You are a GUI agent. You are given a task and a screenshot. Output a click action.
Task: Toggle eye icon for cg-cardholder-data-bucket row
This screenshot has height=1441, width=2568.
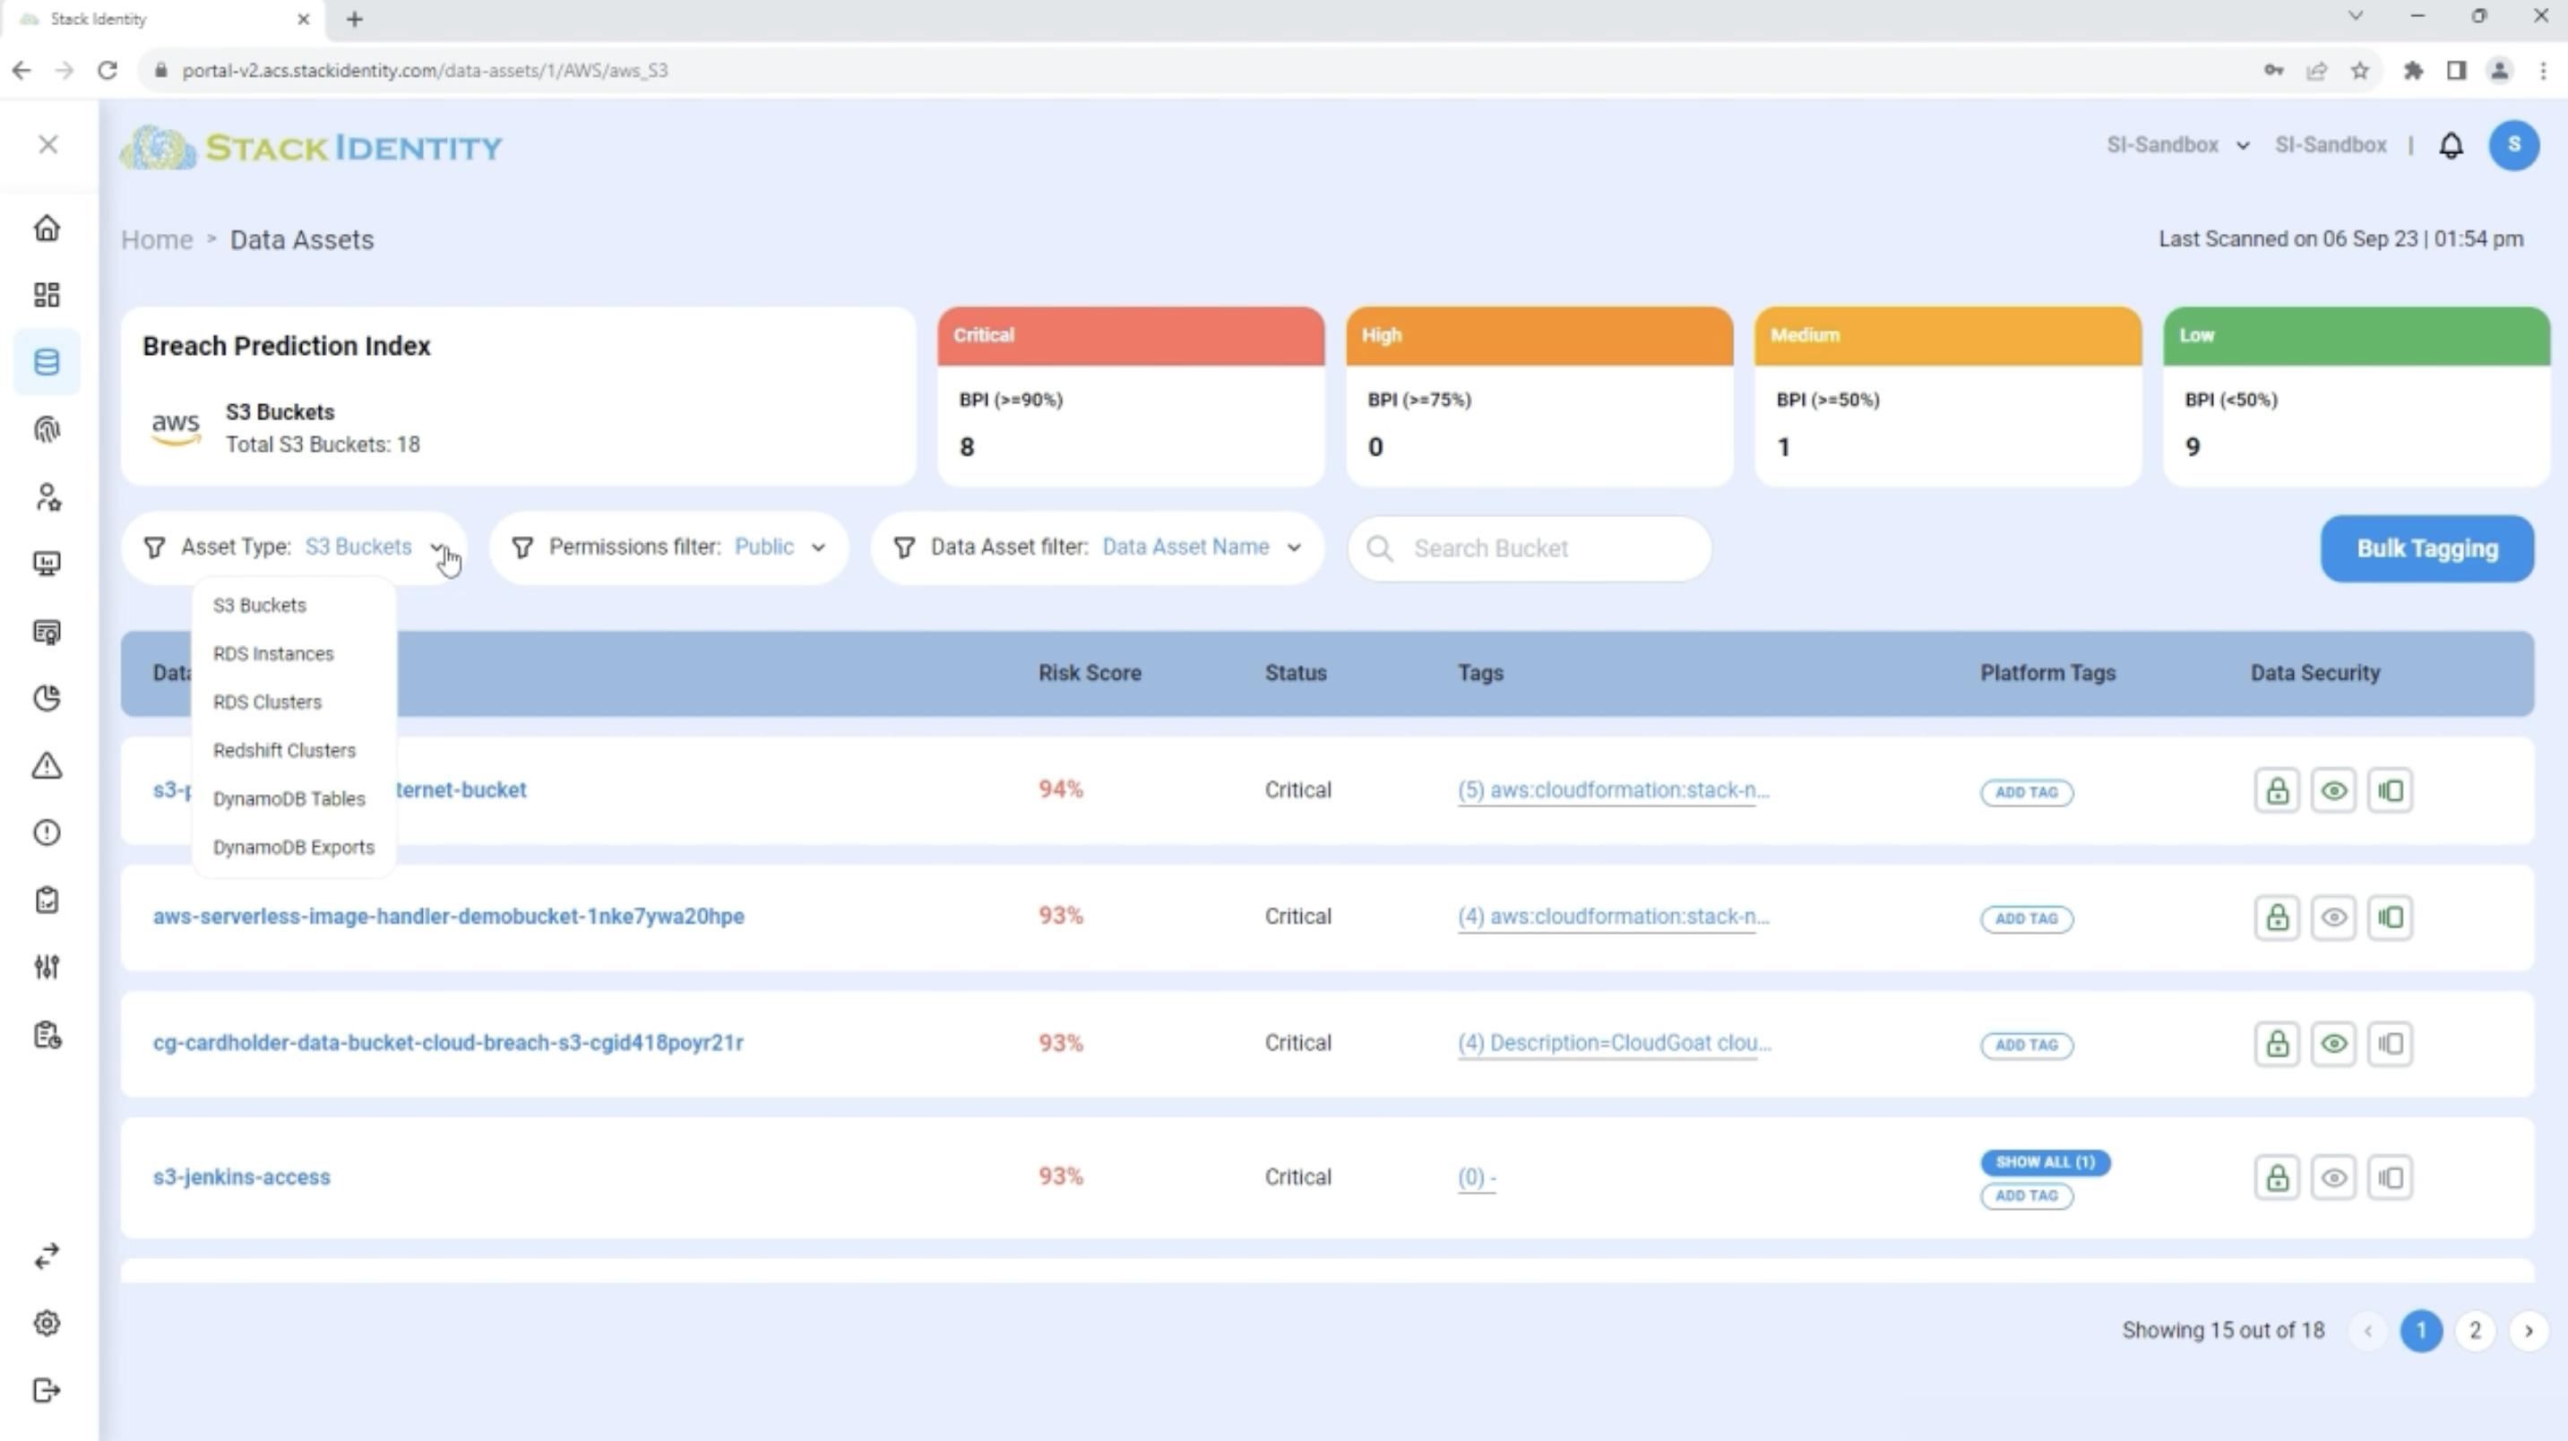(x=2334, y=1044)
